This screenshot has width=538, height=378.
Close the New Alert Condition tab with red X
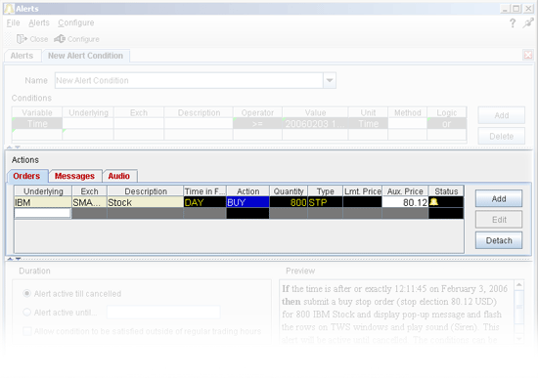point(528,55)
